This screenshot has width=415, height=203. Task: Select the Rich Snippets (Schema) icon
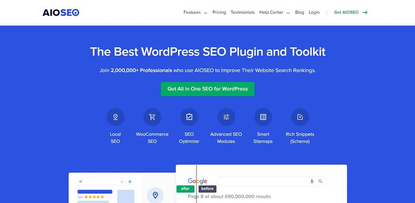tap(300, 117)
